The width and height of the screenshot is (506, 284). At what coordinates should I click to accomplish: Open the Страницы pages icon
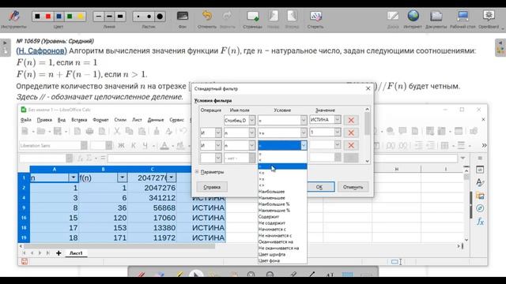[253, 16]
